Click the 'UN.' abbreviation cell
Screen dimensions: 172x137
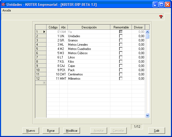tap(64, 36)
